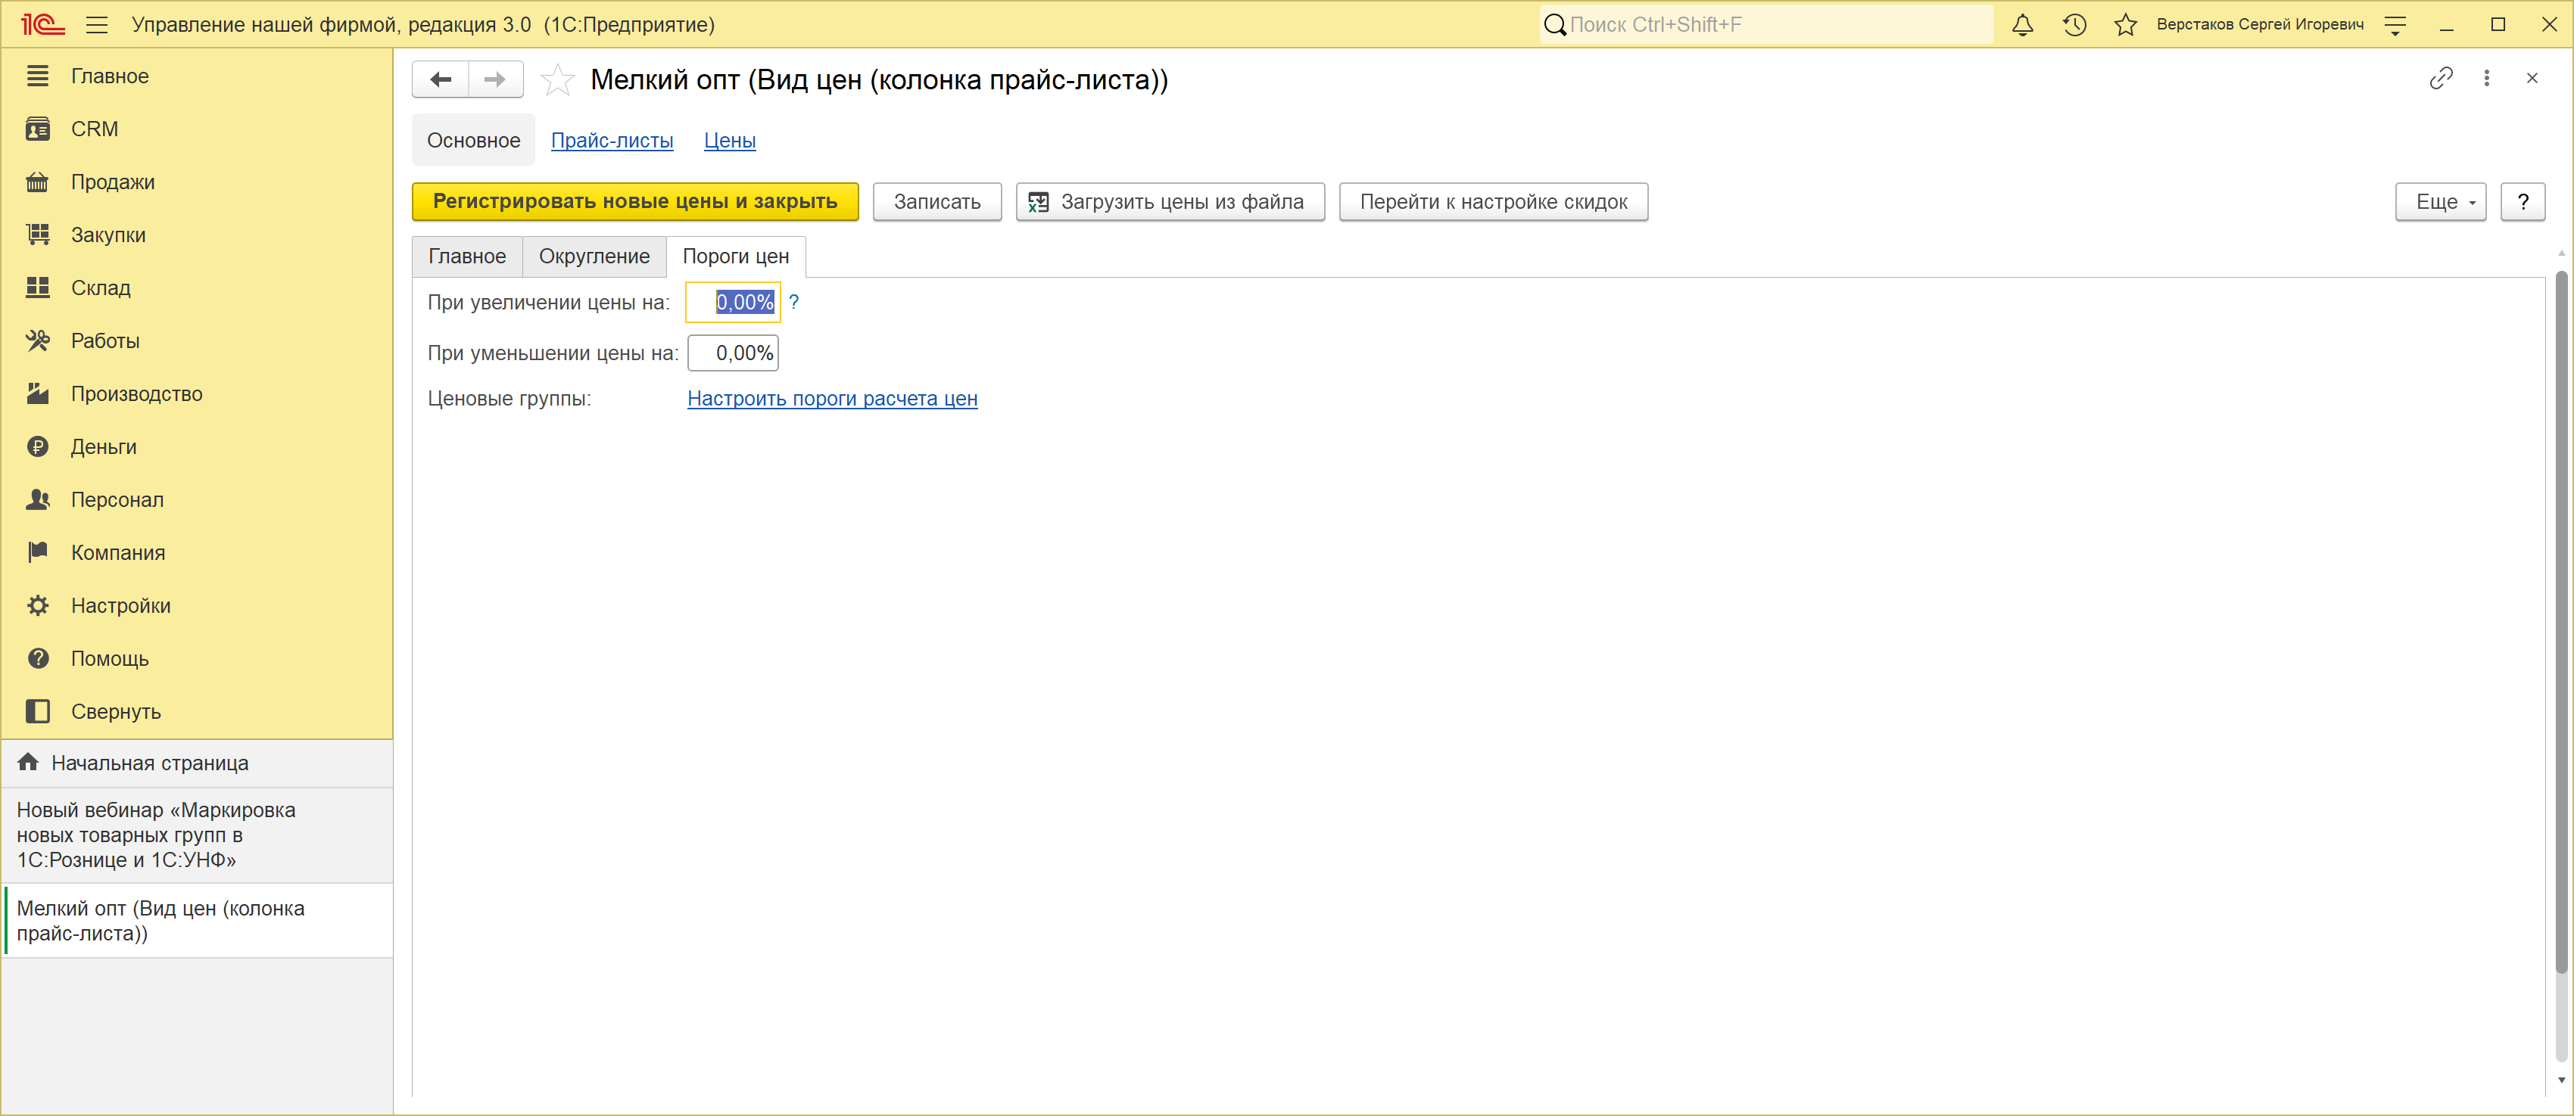Click the Настройки gear icon

tap(38, 605)
